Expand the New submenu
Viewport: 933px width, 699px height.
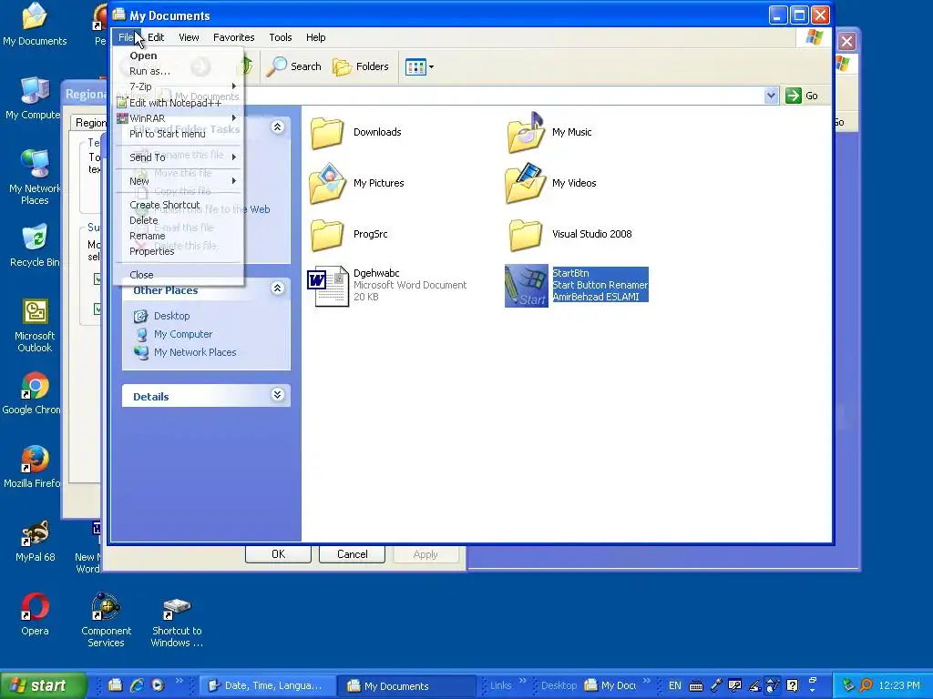pyautogui.click(x=179, y=181)
